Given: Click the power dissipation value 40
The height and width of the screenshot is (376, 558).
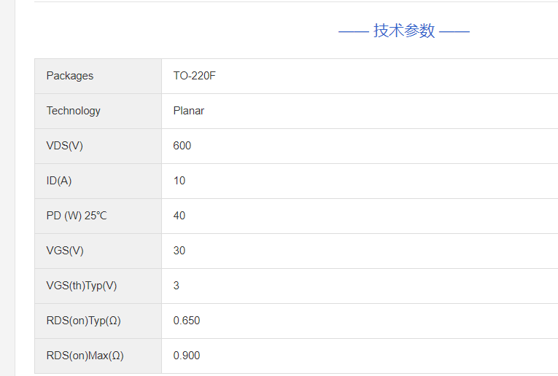Looking at the screenshot, I should tap(179, 216).
